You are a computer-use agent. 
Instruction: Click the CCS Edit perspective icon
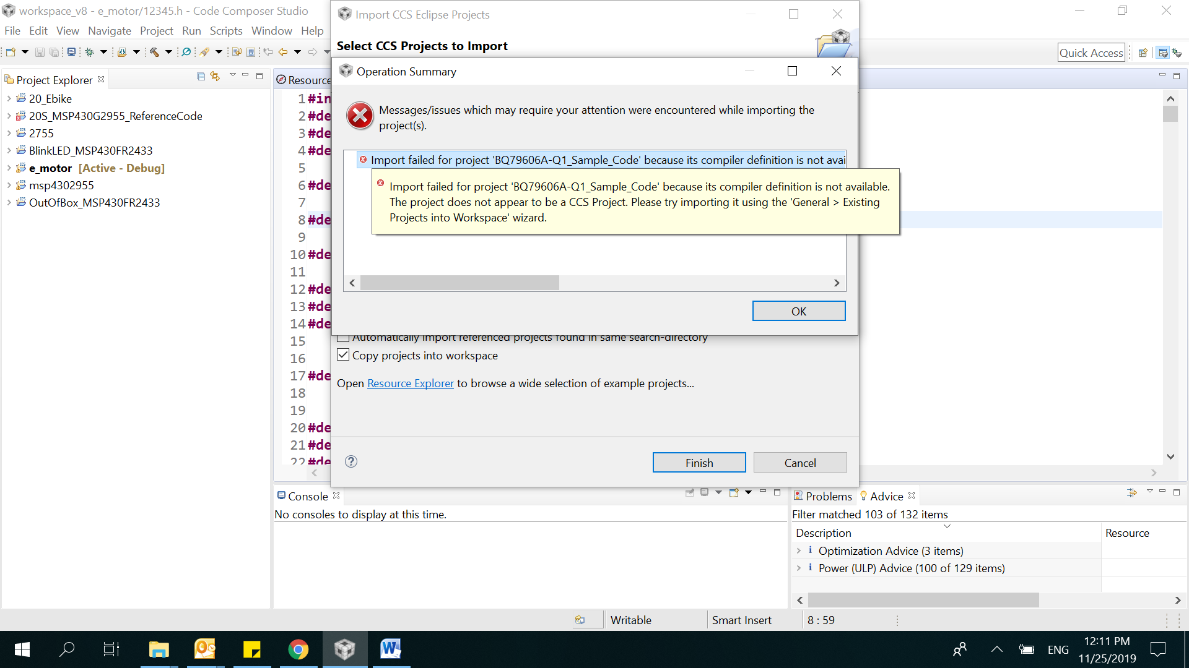point(1163,53)
